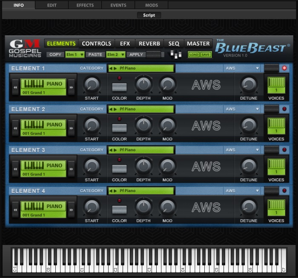The width and height of the screenshot is (298, 278).
Task: Toggle Element 3 COLOR switch
Action: pos(119,169)
